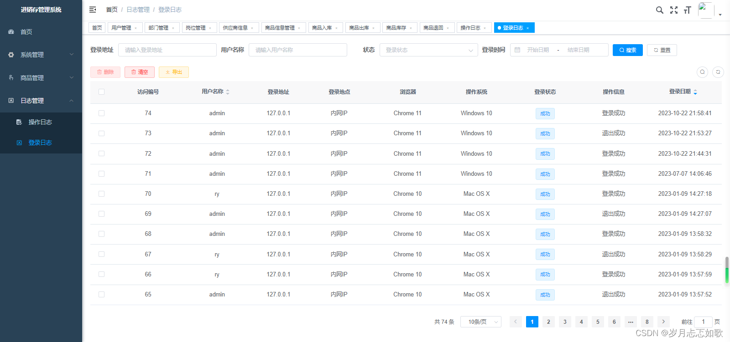The width and height of the screenshot is (730, 342).
Task: Check the row with 访问编号 65
Action: [x=101, y=295]
